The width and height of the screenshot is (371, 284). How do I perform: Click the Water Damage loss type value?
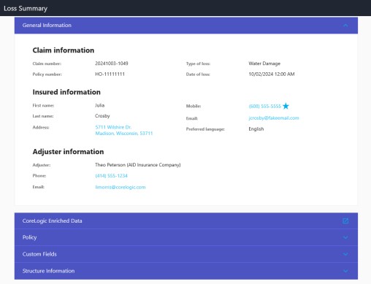264,64
